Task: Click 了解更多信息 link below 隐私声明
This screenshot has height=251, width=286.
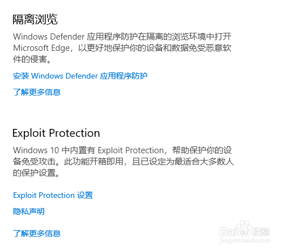Action: (x=37, y=233)
